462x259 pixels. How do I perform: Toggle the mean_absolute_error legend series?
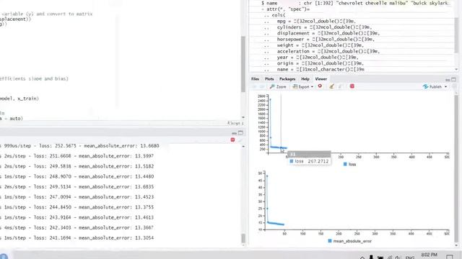pos(349,241)
